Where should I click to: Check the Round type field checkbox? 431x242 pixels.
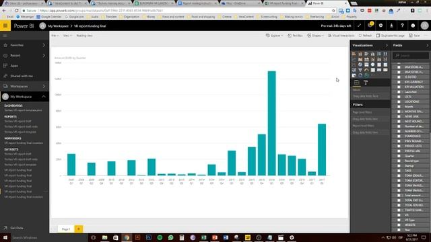point(399,161)
